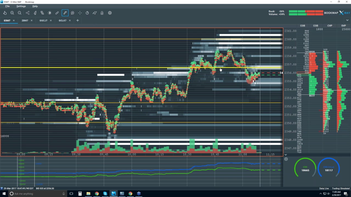Click the Data: Live status text
The image size is (351, 197).
point(324,189)
